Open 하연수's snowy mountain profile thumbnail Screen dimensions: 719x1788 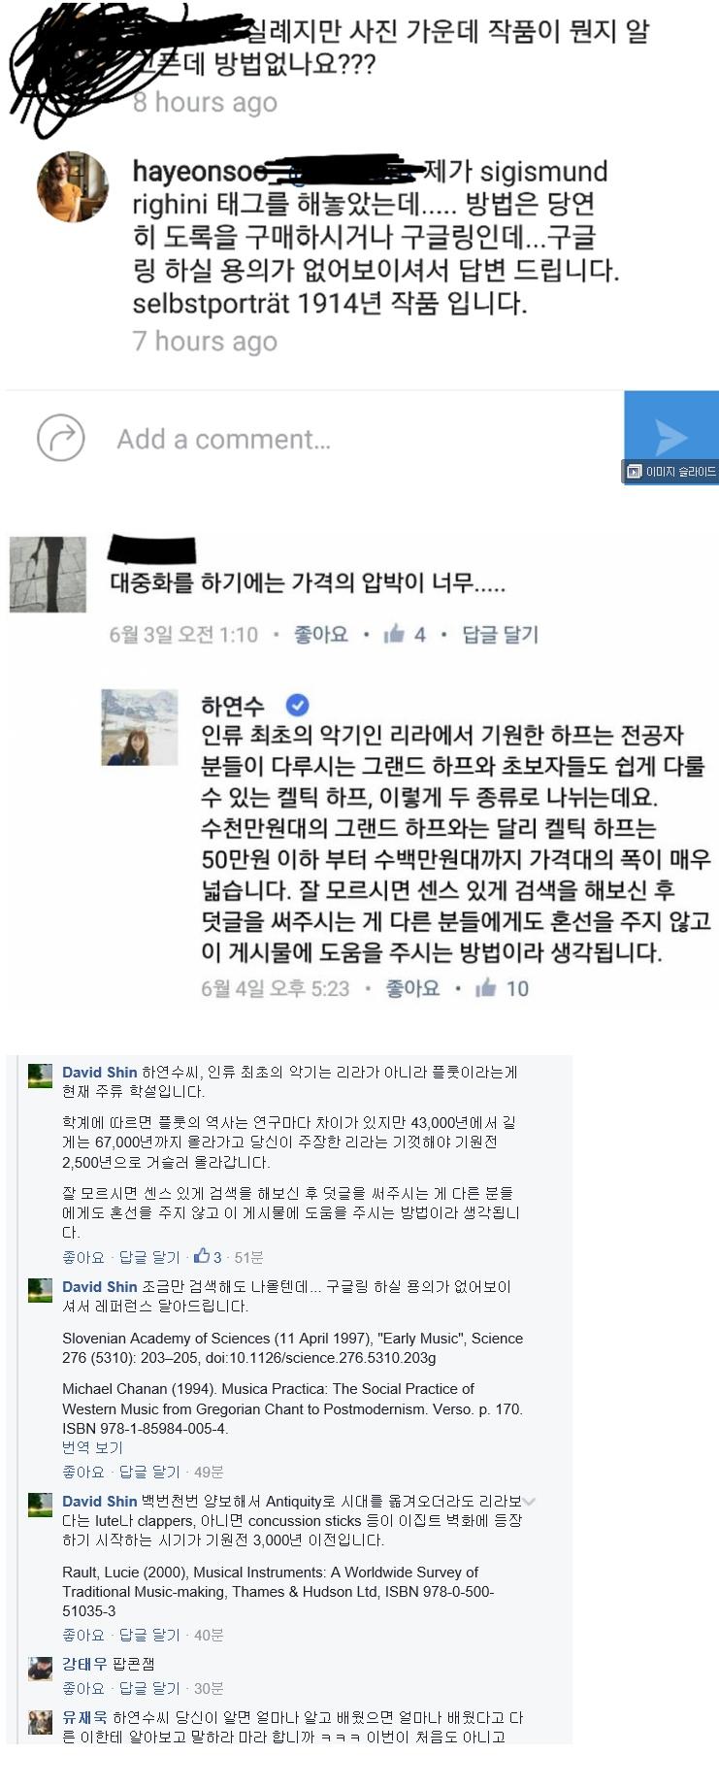point(140,727)
